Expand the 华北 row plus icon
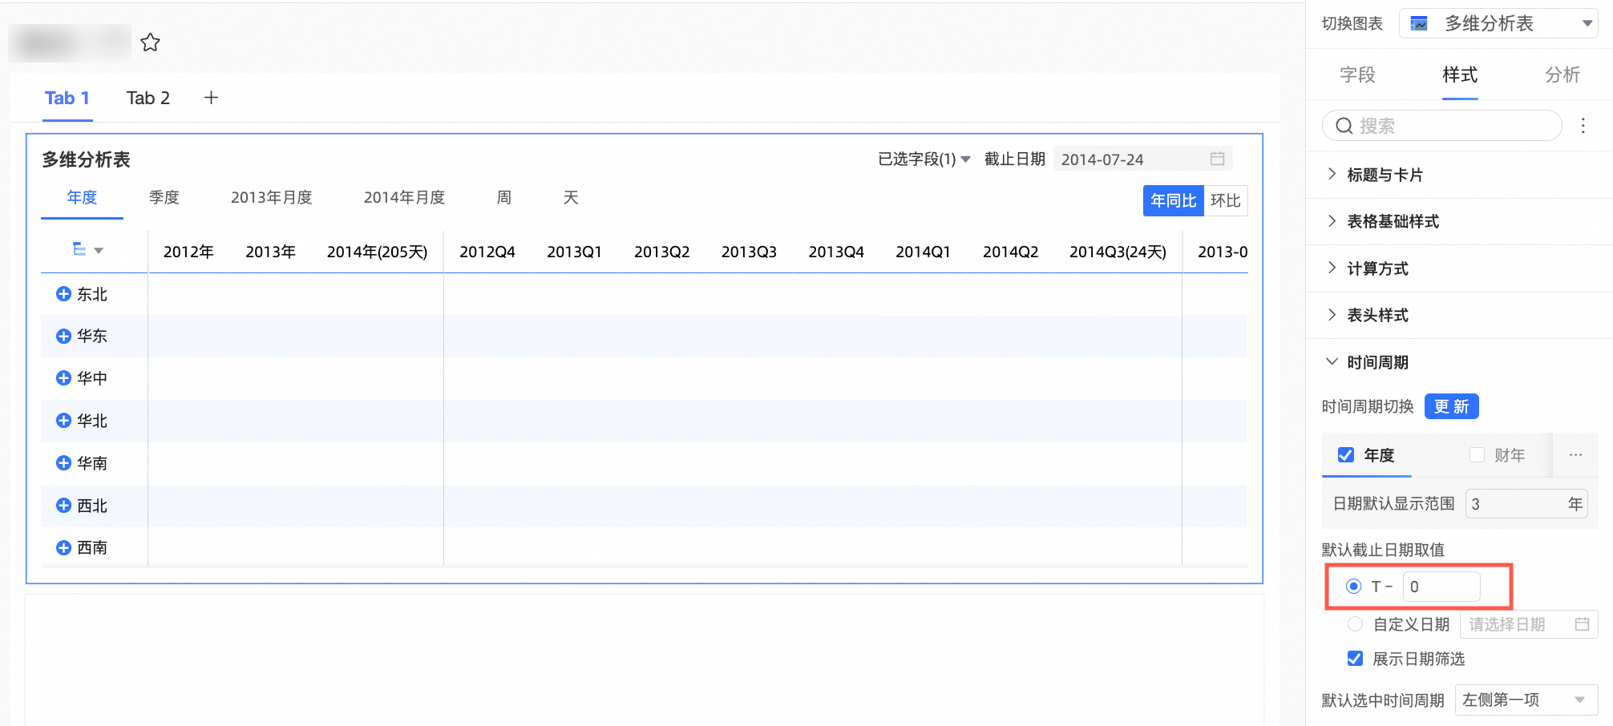The image size is (1613, 726). coord(63,421)
